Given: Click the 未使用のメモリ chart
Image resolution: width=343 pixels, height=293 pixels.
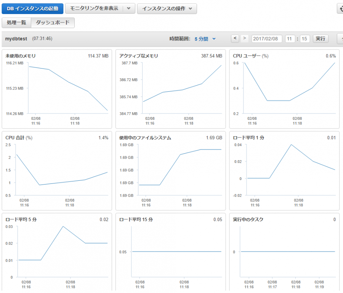Looking at the screenshot, I should coord(57,89).
